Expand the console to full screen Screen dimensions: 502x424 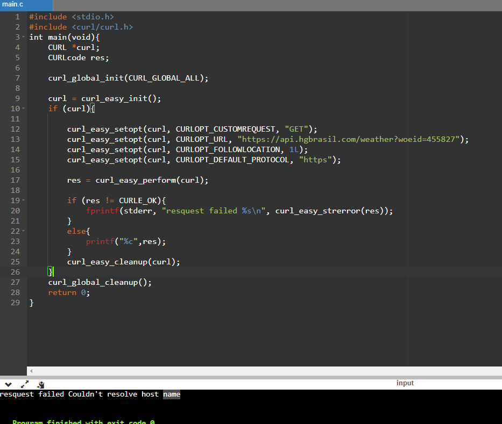coord(25,384)
